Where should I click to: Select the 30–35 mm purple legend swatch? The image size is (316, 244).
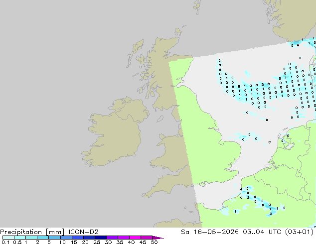[x=112, y=238]
